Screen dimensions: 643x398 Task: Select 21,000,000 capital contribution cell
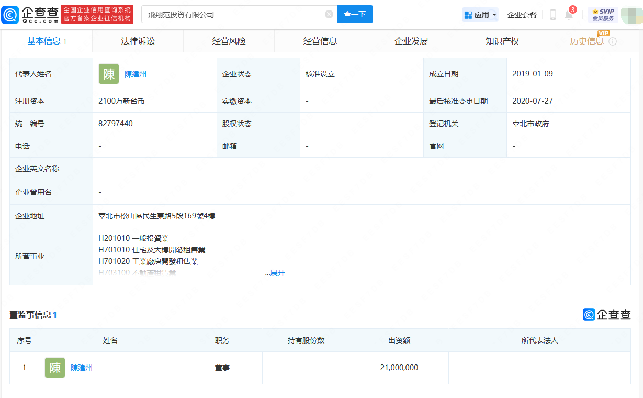coord(399,368)
